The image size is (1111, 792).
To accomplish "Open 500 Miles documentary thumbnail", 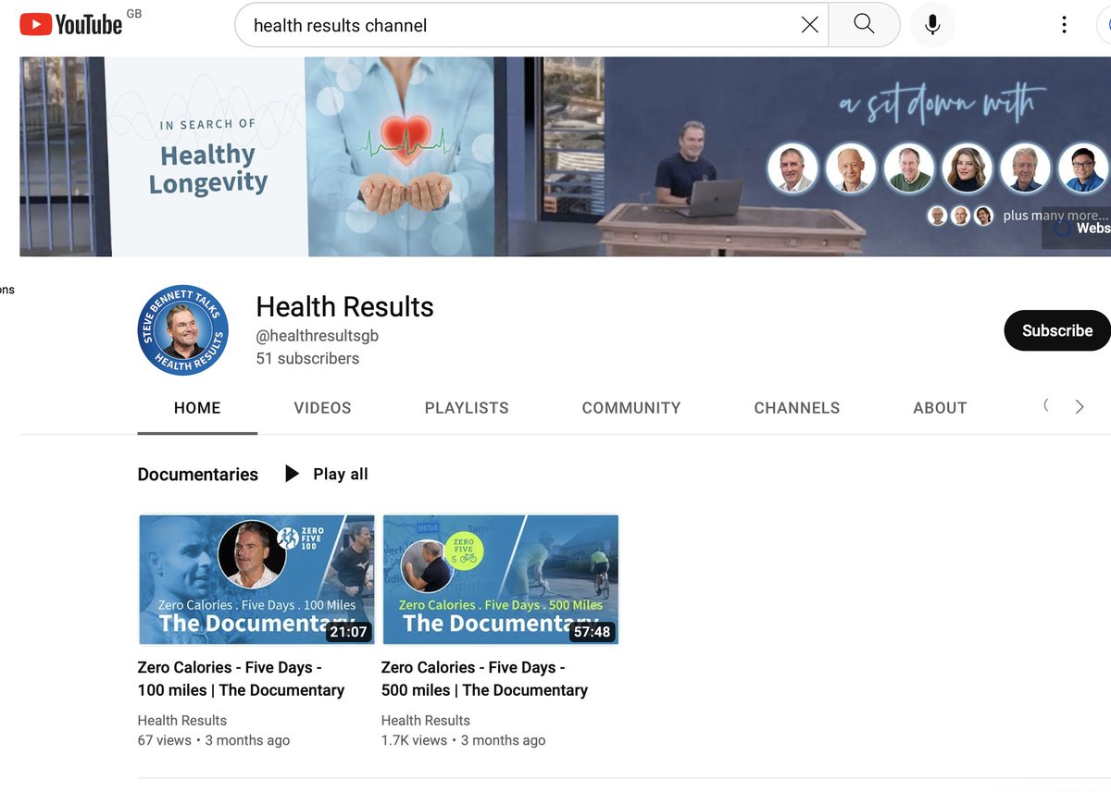I will pyautogui.click(x=500, y=579).
